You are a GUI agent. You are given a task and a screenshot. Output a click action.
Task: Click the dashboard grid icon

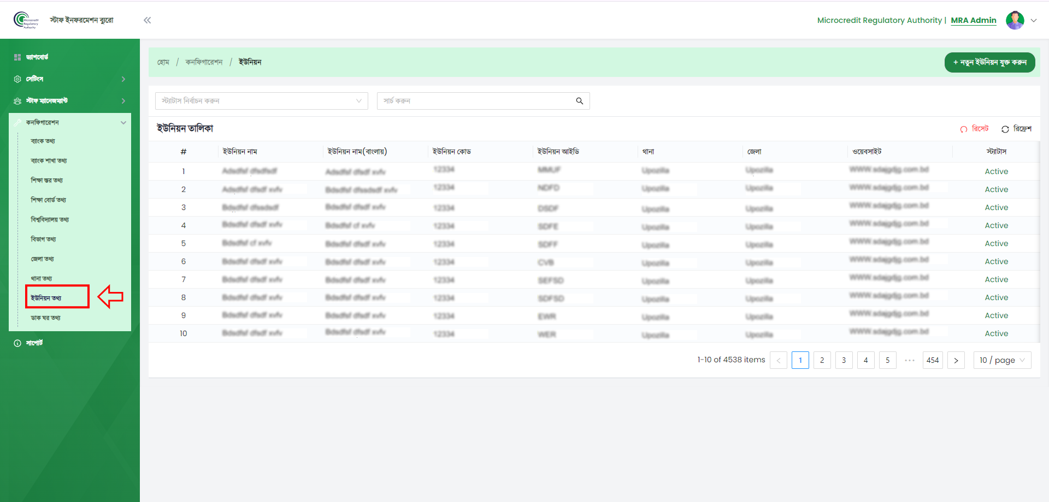[17, 57]
